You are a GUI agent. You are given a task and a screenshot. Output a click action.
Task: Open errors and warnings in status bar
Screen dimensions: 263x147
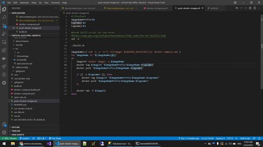tap(42, 138)
